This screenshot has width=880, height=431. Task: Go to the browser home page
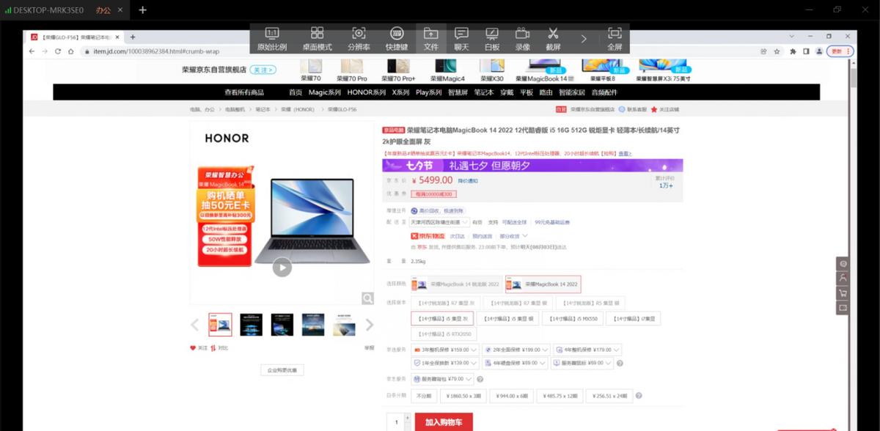pyautogui.click(x=70, y=51)
